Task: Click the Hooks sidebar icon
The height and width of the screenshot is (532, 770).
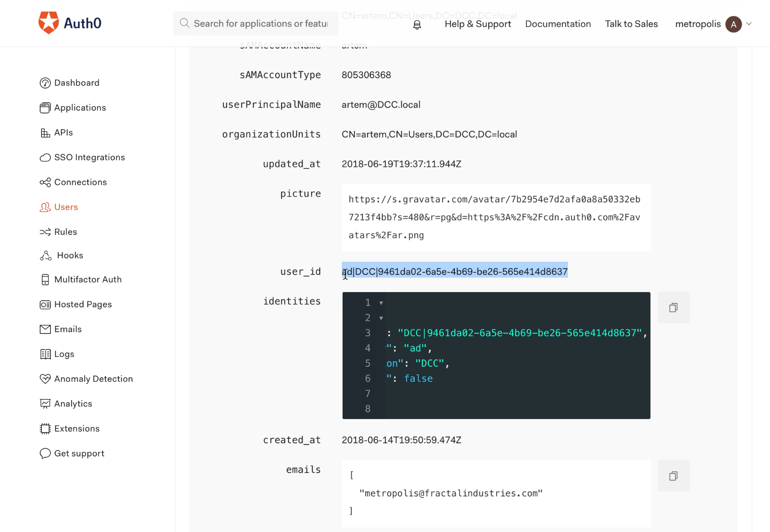Action: pyautogui.click(x=45, y=256)
